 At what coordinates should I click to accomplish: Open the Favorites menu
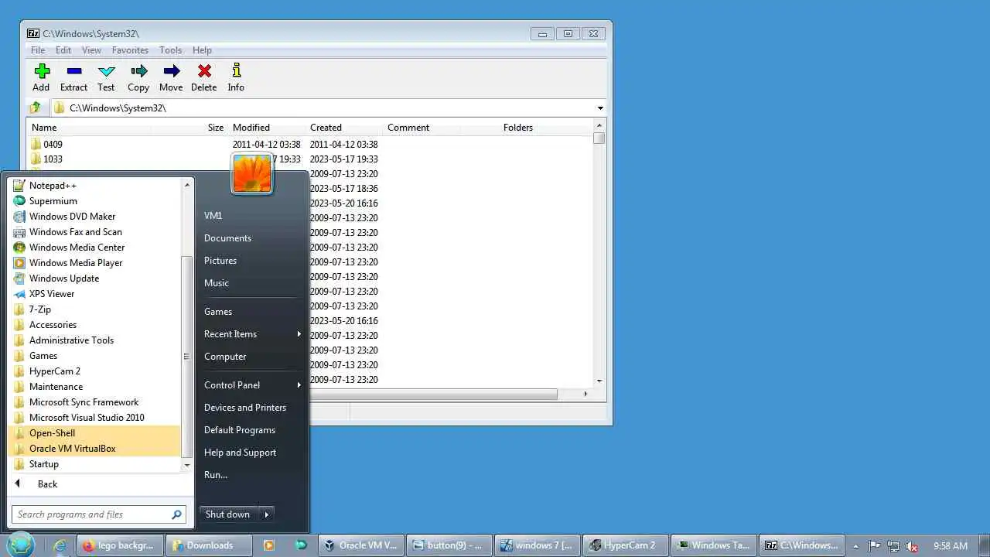(130, 50)
